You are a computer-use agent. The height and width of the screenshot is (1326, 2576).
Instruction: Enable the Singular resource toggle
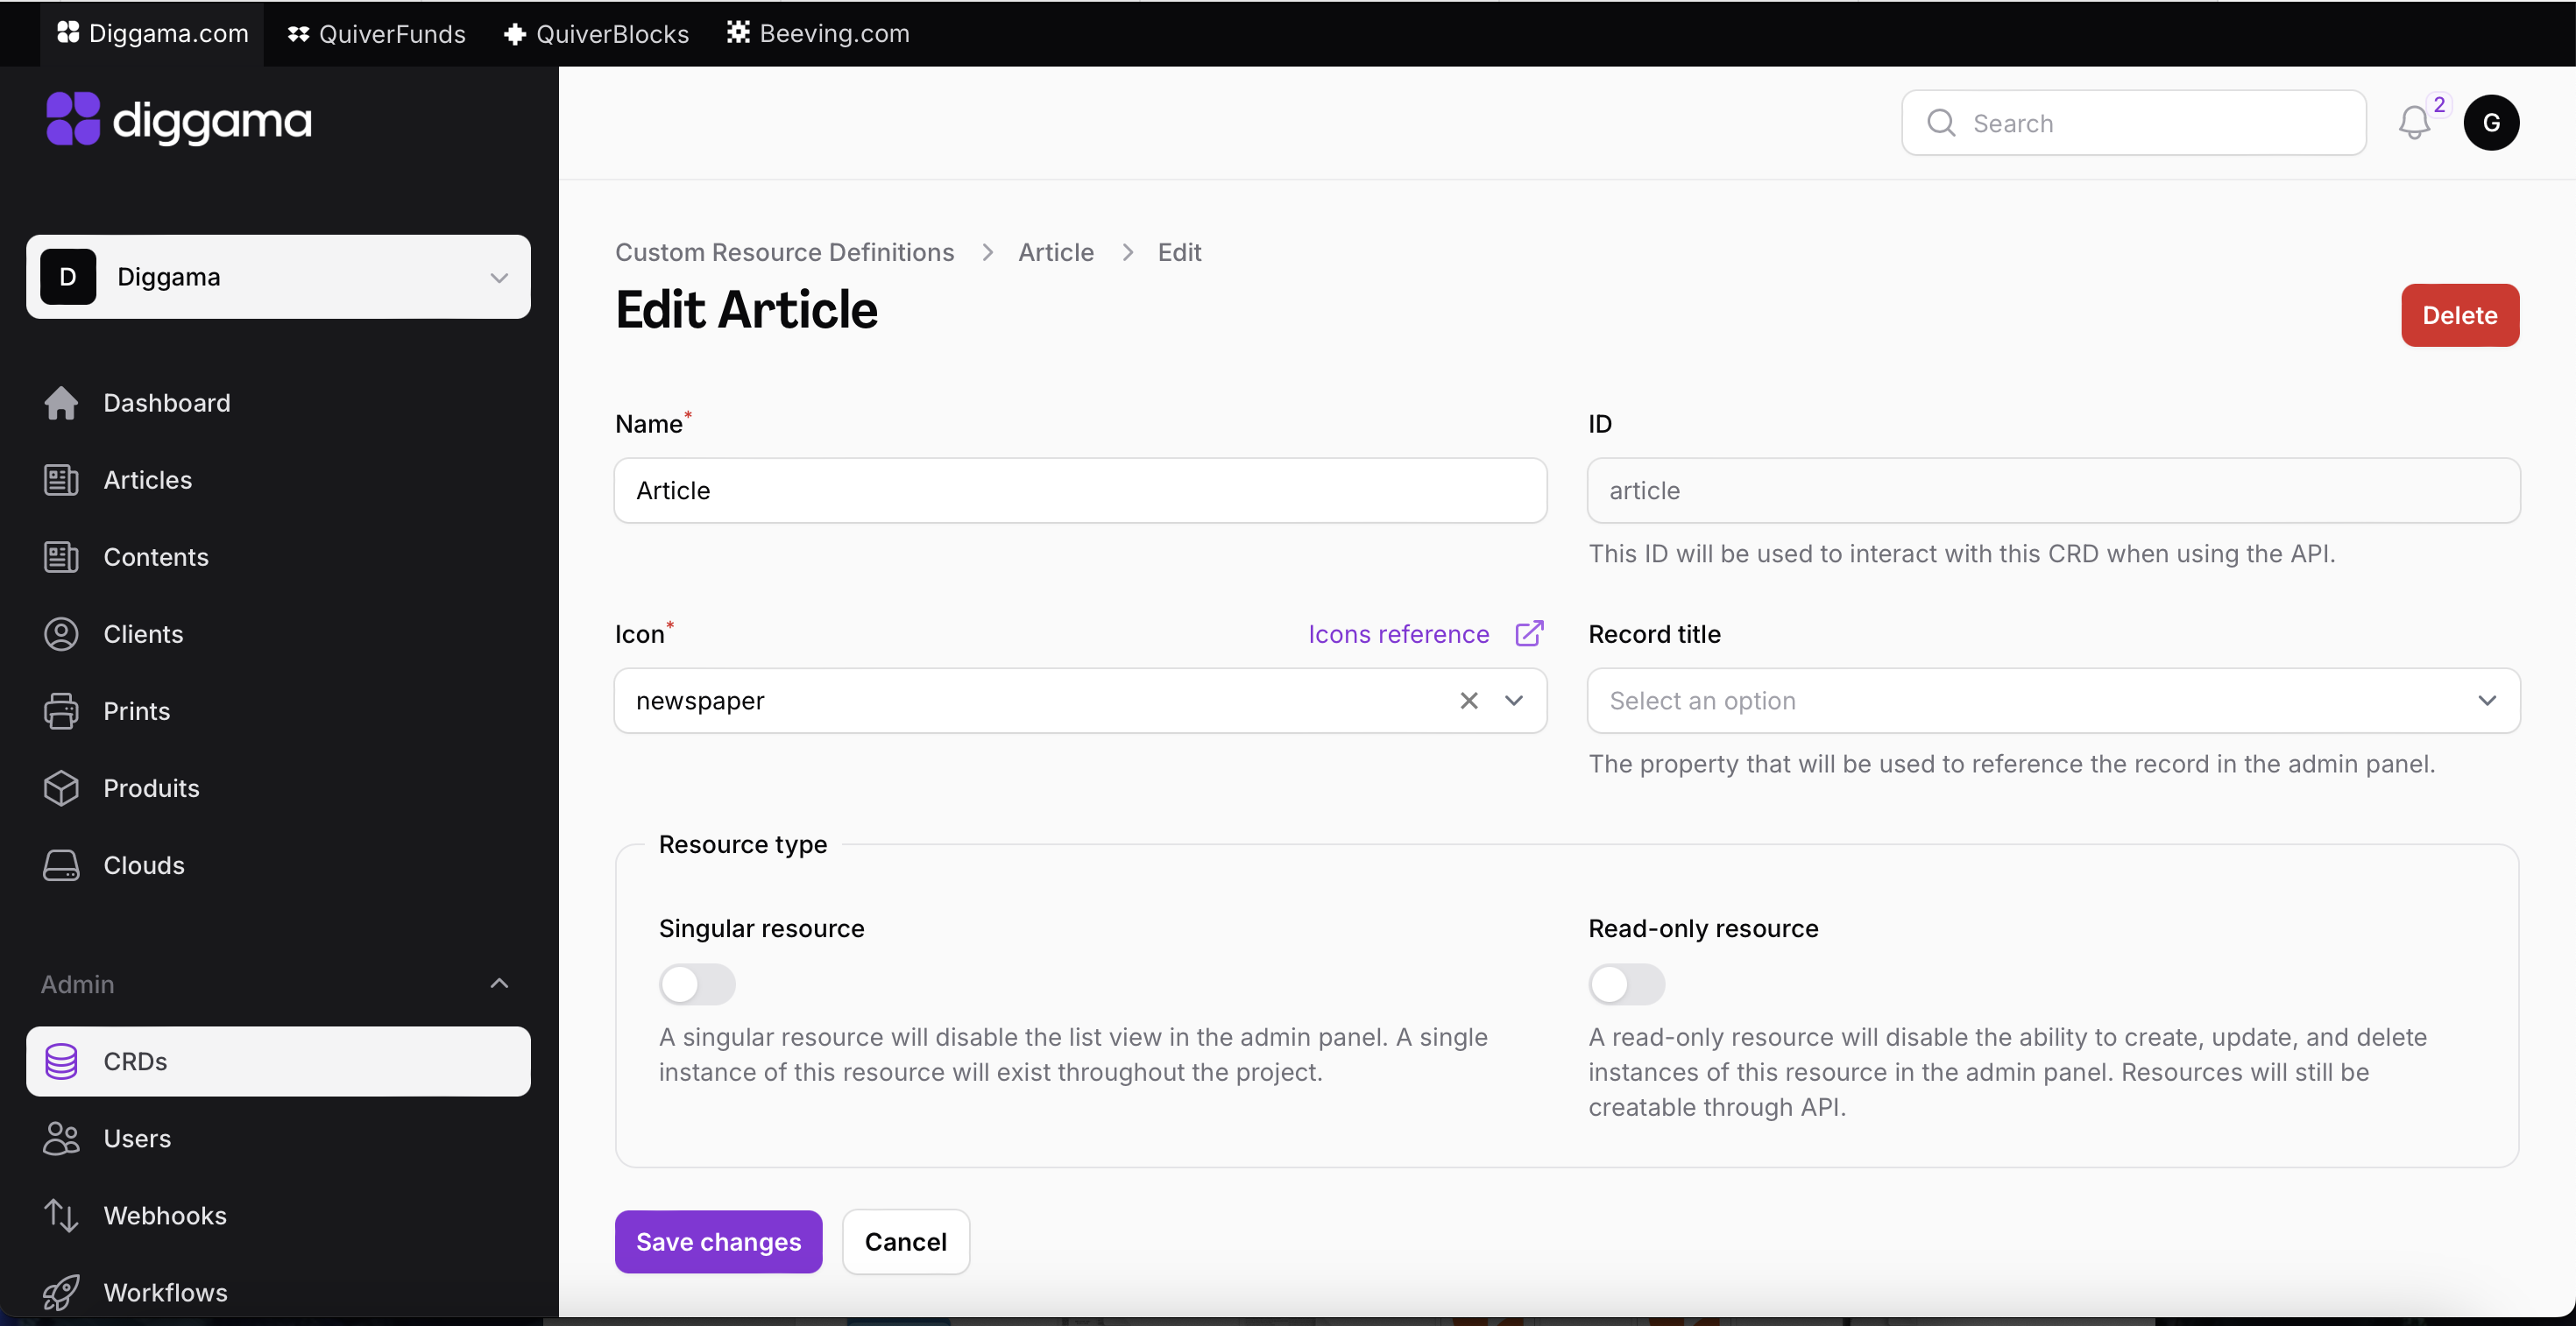point(697,984)
